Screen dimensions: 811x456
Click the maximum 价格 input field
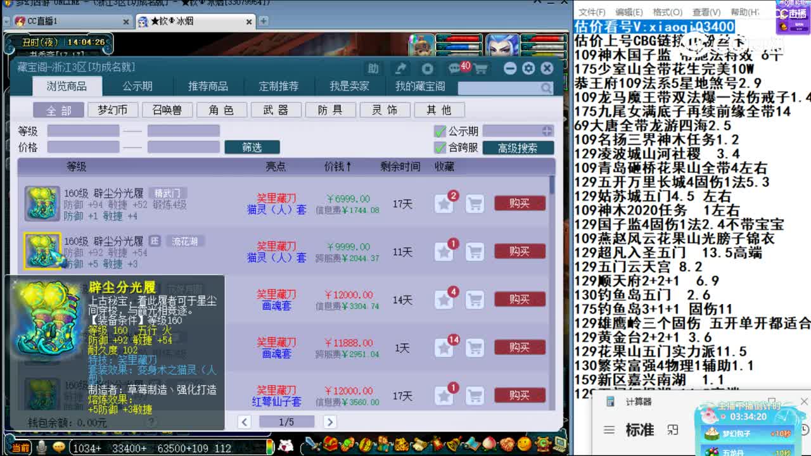(183, 147)
